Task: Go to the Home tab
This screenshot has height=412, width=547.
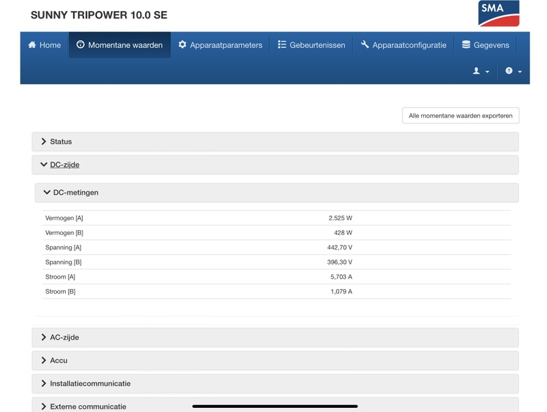Action: point(44,45)
